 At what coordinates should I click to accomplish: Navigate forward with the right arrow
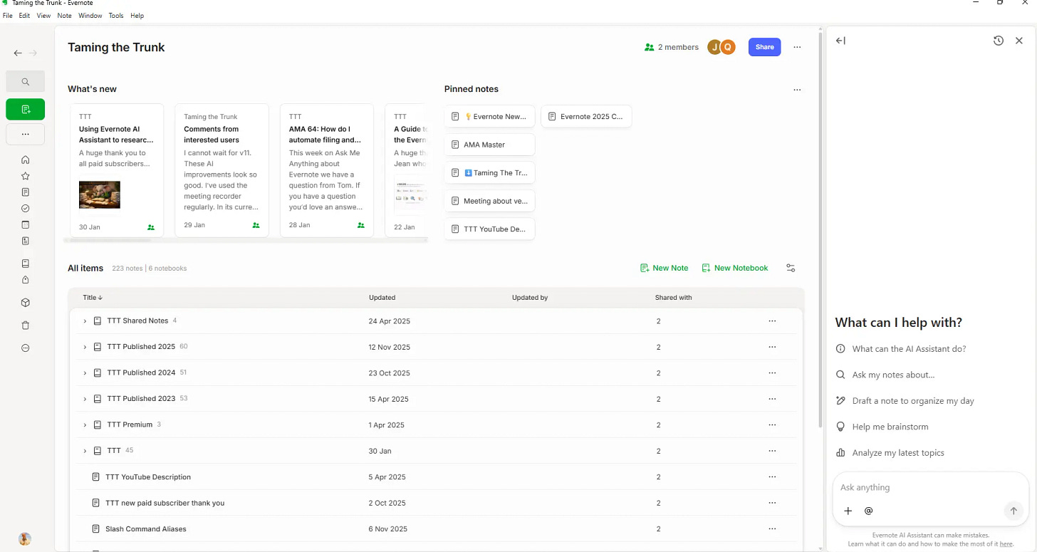tap(33, 53)
